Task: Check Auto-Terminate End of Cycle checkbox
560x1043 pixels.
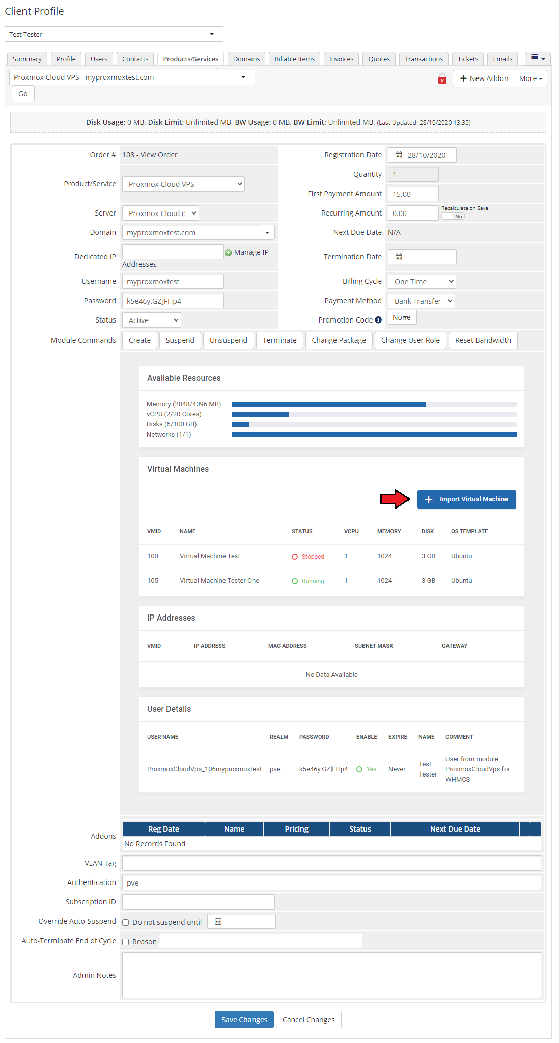Action: click(x=126, y=942)
